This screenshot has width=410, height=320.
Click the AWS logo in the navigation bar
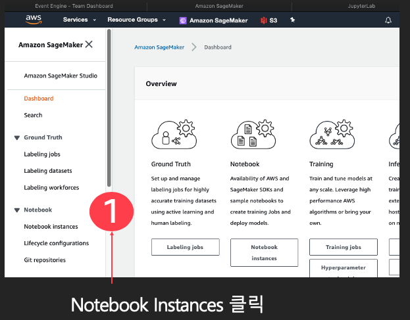click(34, 20)
